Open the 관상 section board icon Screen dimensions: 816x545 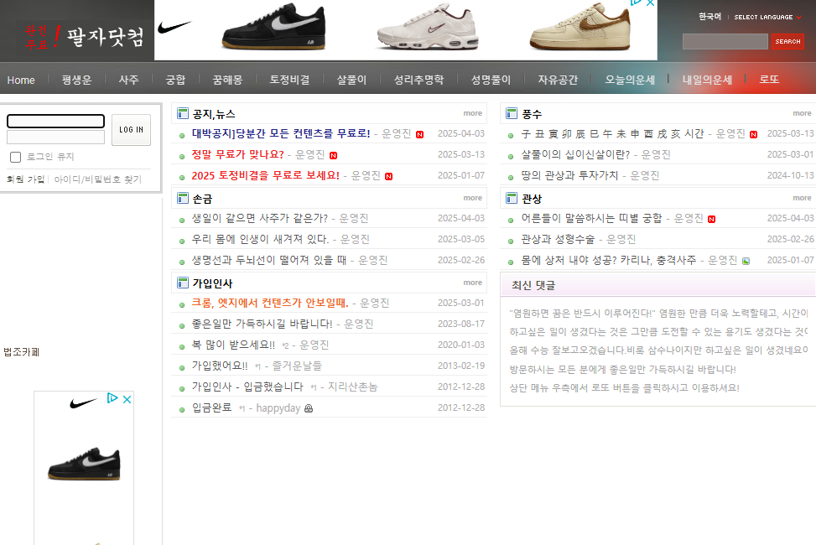tap(512, 199)
